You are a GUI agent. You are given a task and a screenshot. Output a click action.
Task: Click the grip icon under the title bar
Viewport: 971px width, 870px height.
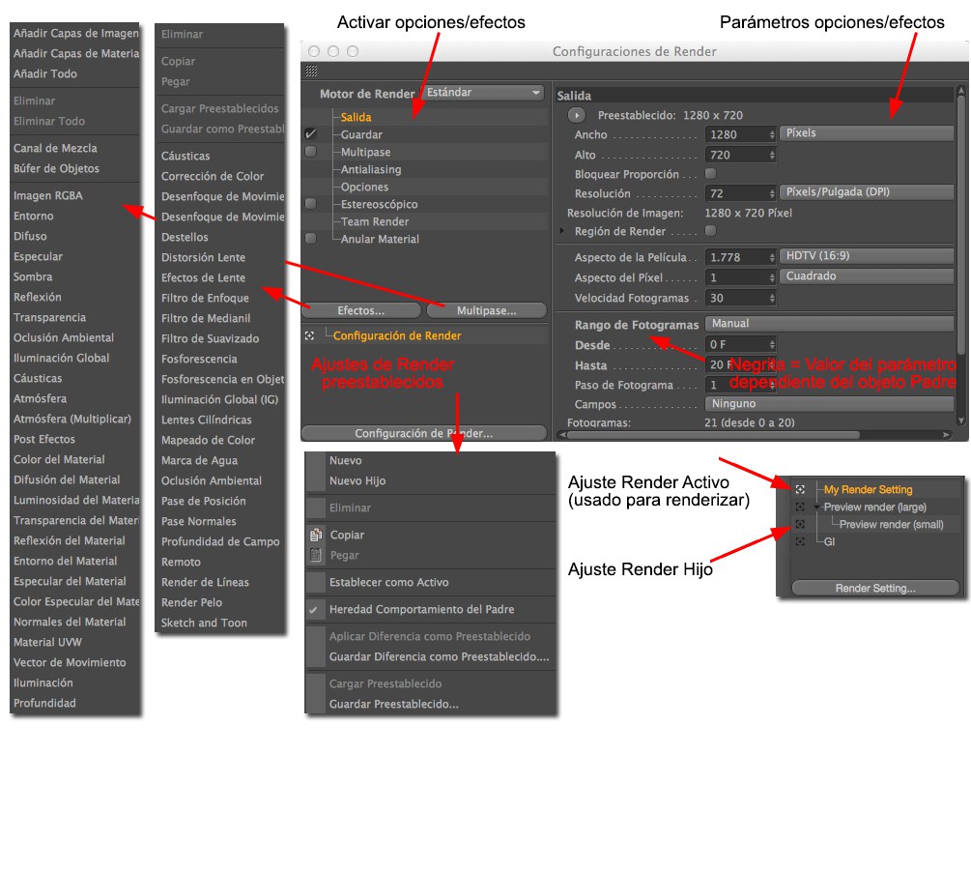310,71
